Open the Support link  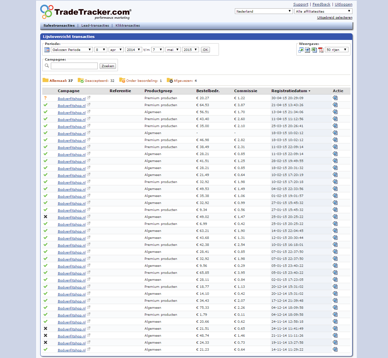point(301,4)
